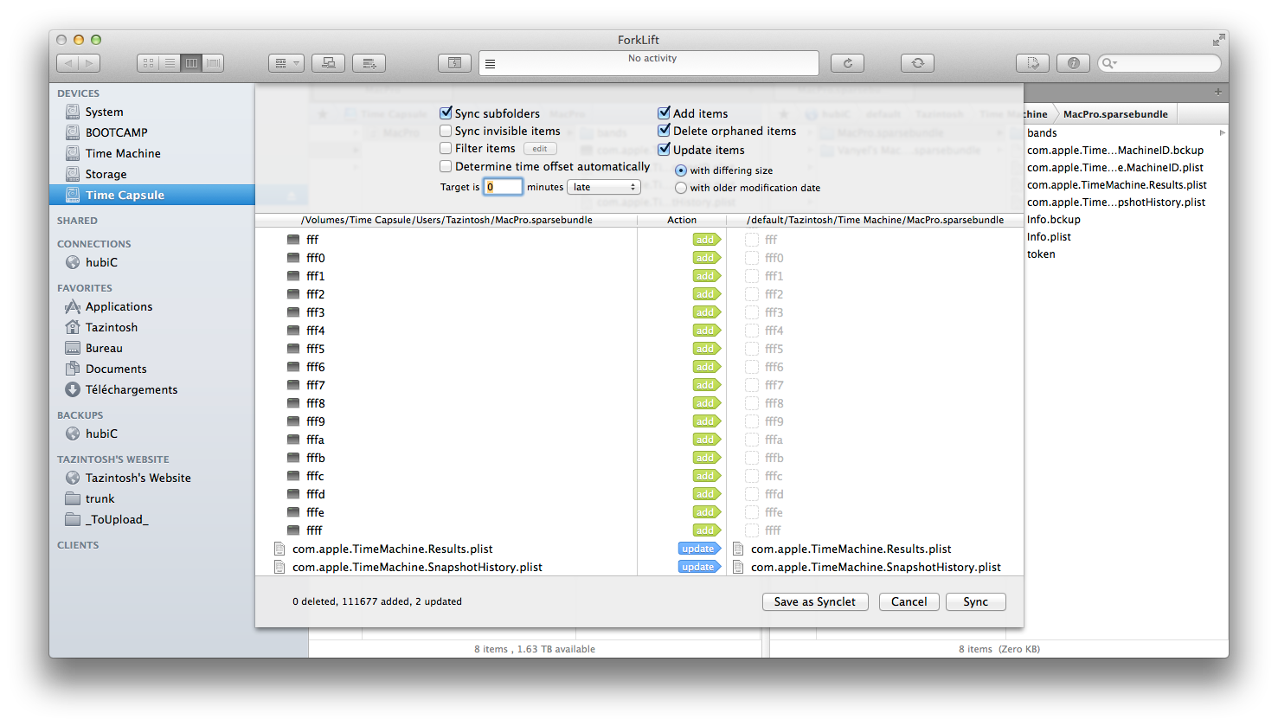
Task: Open the late/early time offset dropdown
Action: pyautogui.click(x=604, y=187)
